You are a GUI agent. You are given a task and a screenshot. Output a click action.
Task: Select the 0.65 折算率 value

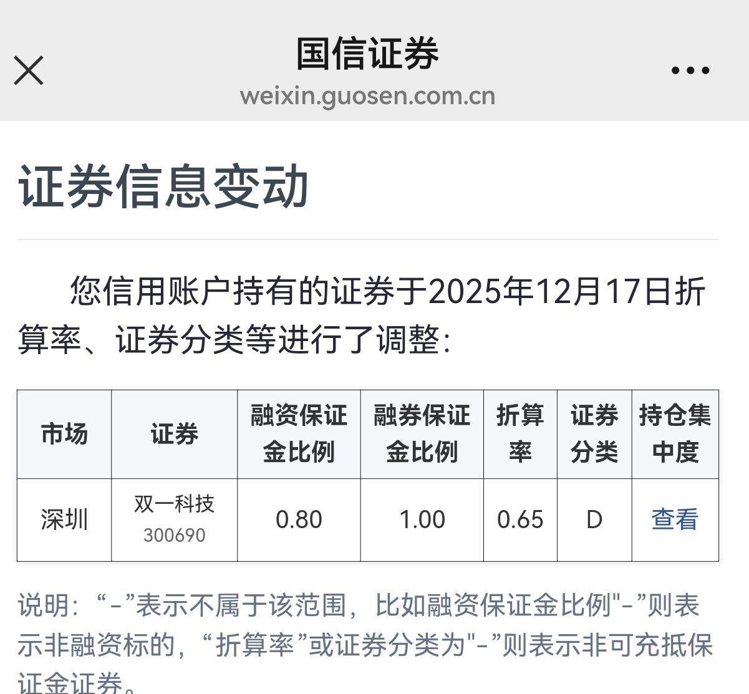click(x=520, y=519)
